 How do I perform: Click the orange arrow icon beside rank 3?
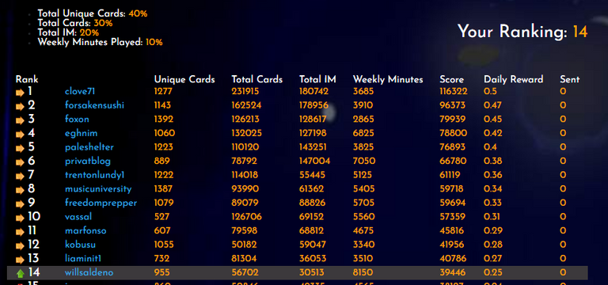point(20,121)
